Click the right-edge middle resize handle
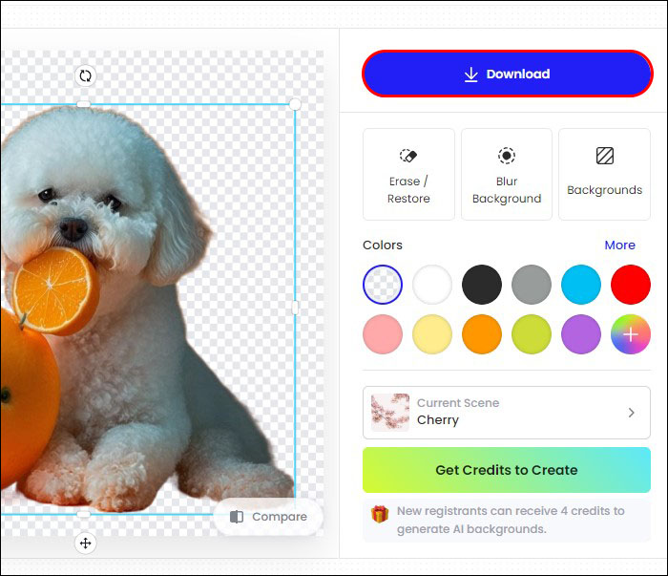 tap(295, 308)
